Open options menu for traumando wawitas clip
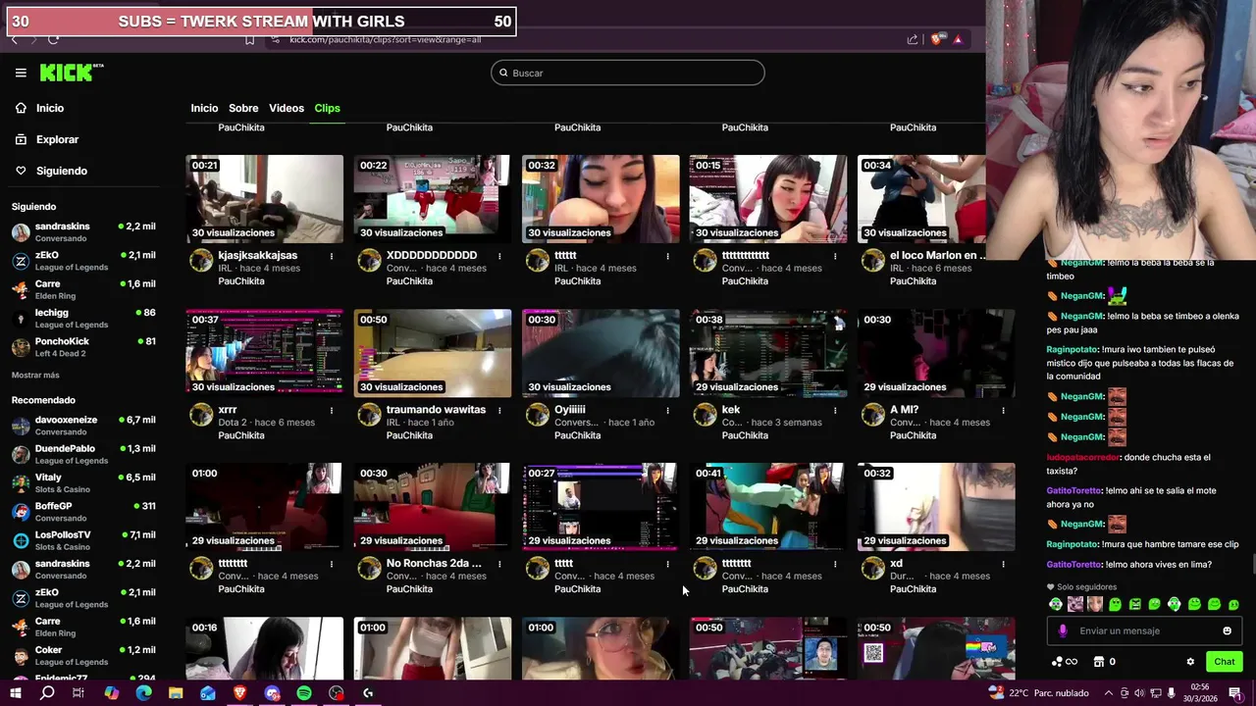The height and width of the screenshot is (706, 1256). pos(499,410)
